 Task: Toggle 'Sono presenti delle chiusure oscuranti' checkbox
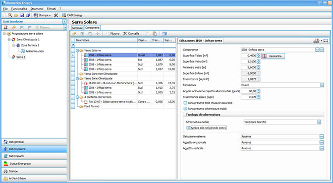click(185, 103)
